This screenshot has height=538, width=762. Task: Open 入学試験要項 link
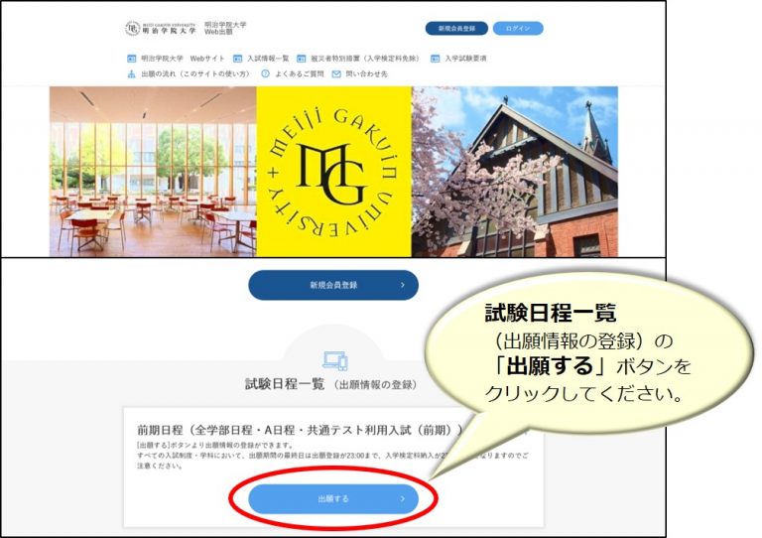click(465, 59)
